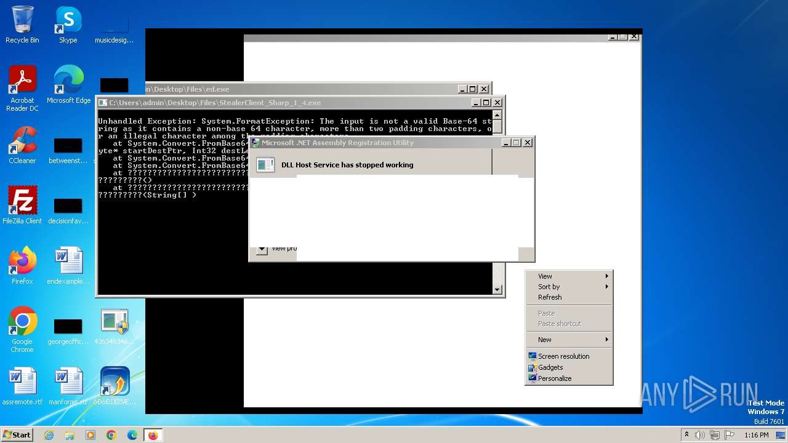Close the large white background window

[634, 37]
